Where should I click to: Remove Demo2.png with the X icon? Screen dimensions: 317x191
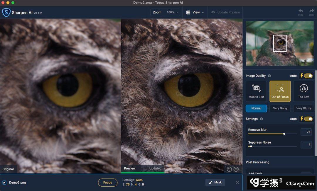(x=237, y=183)
